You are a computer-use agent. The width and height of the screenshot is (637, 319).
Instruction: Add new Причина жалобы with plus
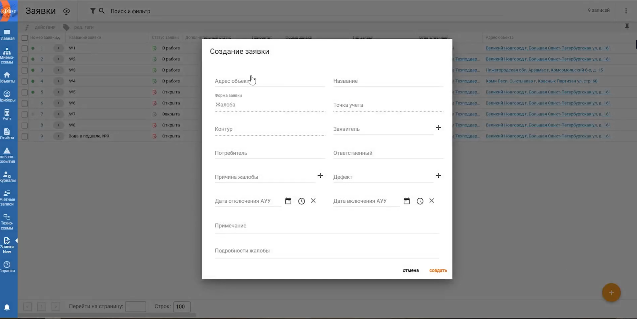[x=320, y=176]
